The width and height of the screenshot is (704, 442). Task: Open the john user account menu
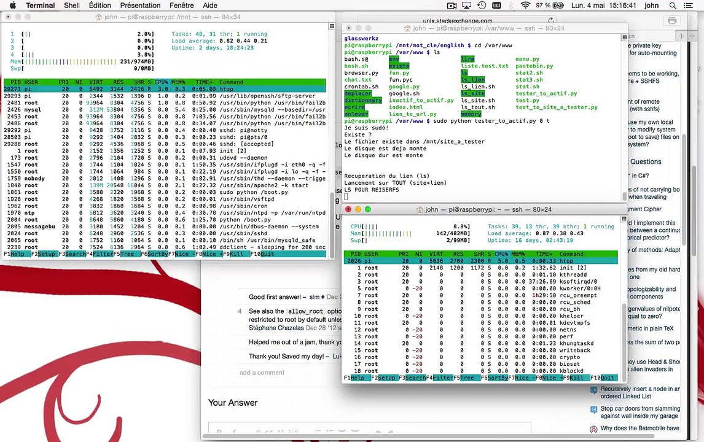[x=652, y=6]
